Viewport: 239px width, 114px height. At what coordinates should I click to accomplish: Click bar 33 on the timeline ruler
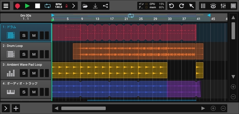169,19
